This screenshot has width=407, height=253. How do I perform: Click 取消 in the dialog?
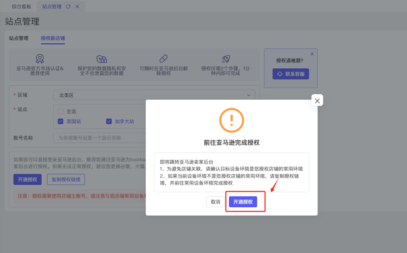click(215, 202)
